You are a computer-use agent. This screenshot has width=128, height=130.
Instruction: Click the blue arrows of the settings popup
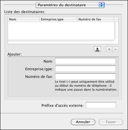101,5
